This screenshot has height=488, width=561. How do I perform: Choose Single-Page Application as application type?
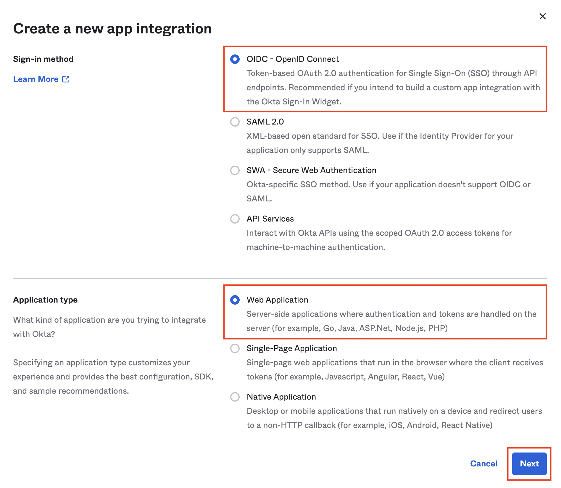pyautogui.click(x=235, y=348)
